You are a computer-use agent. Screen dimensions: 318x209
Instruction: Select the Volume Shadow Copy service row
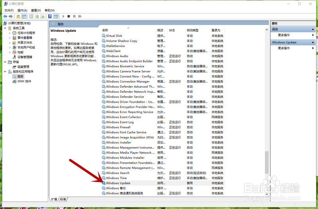pos(163,41)
